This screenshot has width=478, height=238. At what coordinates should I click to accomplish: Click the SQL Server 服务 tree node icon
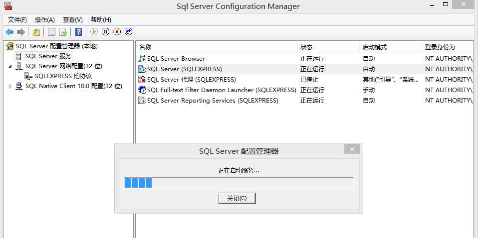(19, 56)
